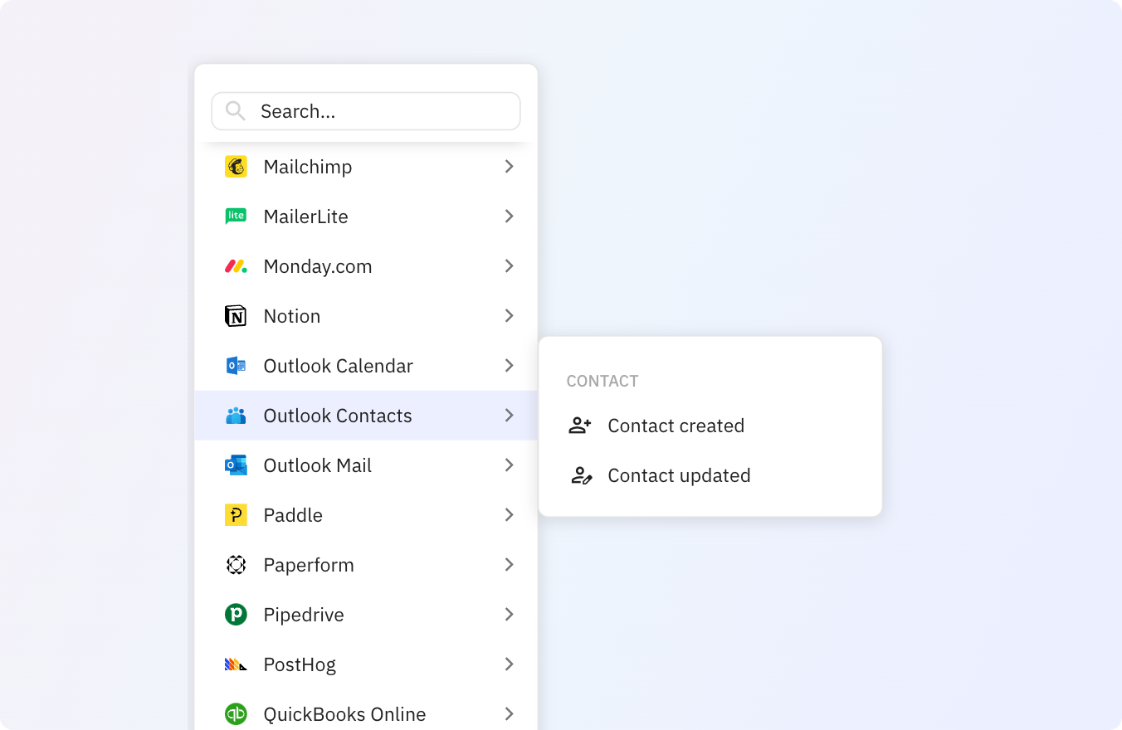Click the Notion logo icon
The height and width of the screenshot is (730, 1122).
pos(236,316)
